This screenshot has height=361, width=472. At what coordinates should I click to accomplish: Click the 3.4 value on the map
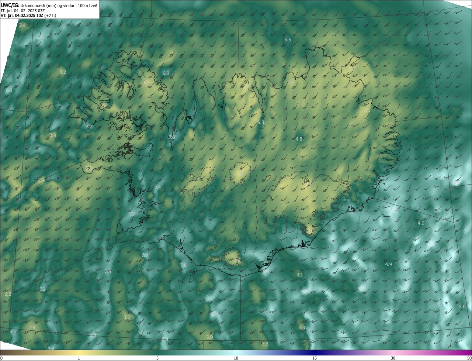tap(22, 25)
